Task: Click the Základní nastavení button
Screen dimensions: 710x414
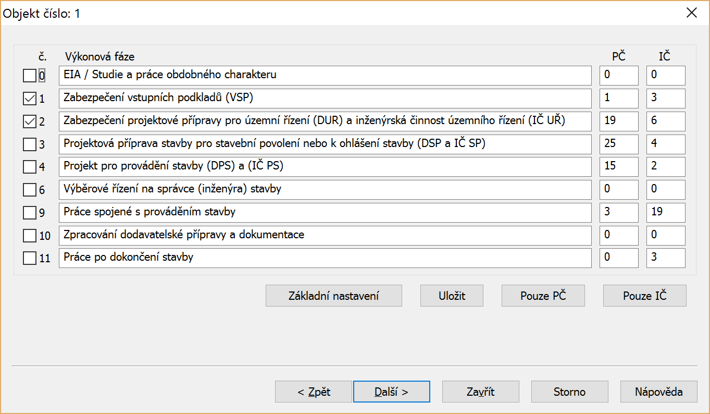Action: (x=333, y=296)
